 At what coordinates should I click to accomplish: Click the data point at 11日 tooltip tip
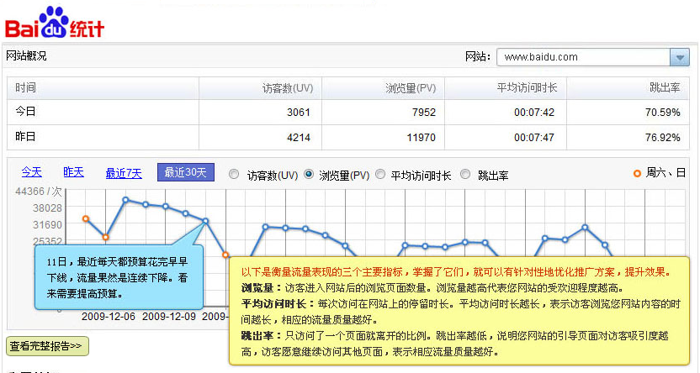[x=205, y=221]
